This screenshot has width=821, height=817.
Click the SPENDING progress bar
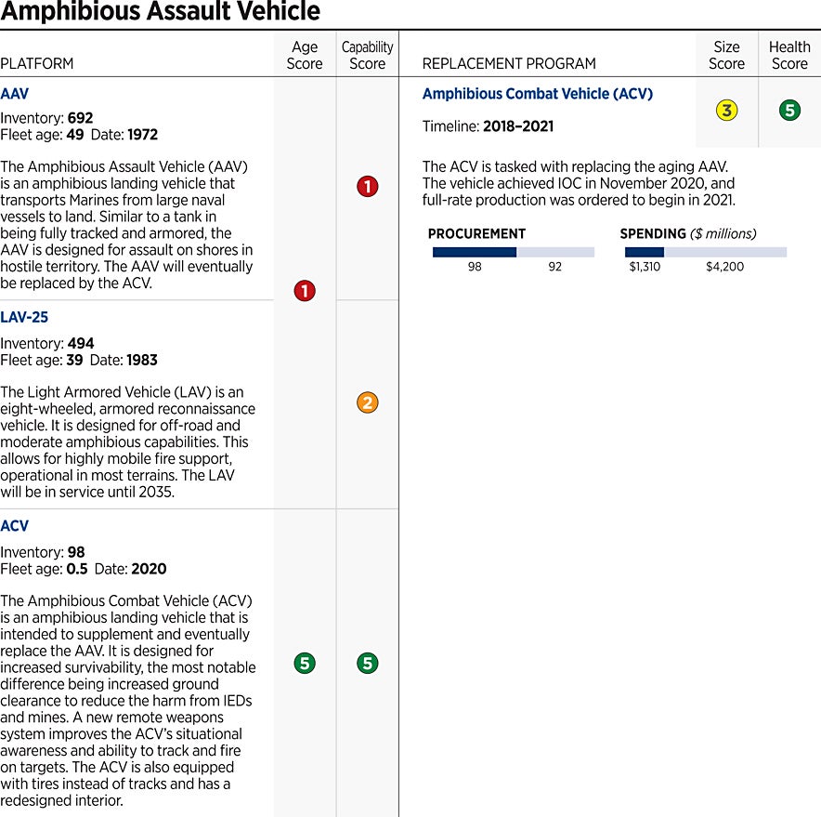[705, 252]
